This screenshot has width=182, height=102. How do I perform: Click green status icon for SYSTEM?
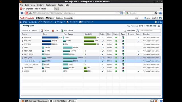click(x=116, y=44)
